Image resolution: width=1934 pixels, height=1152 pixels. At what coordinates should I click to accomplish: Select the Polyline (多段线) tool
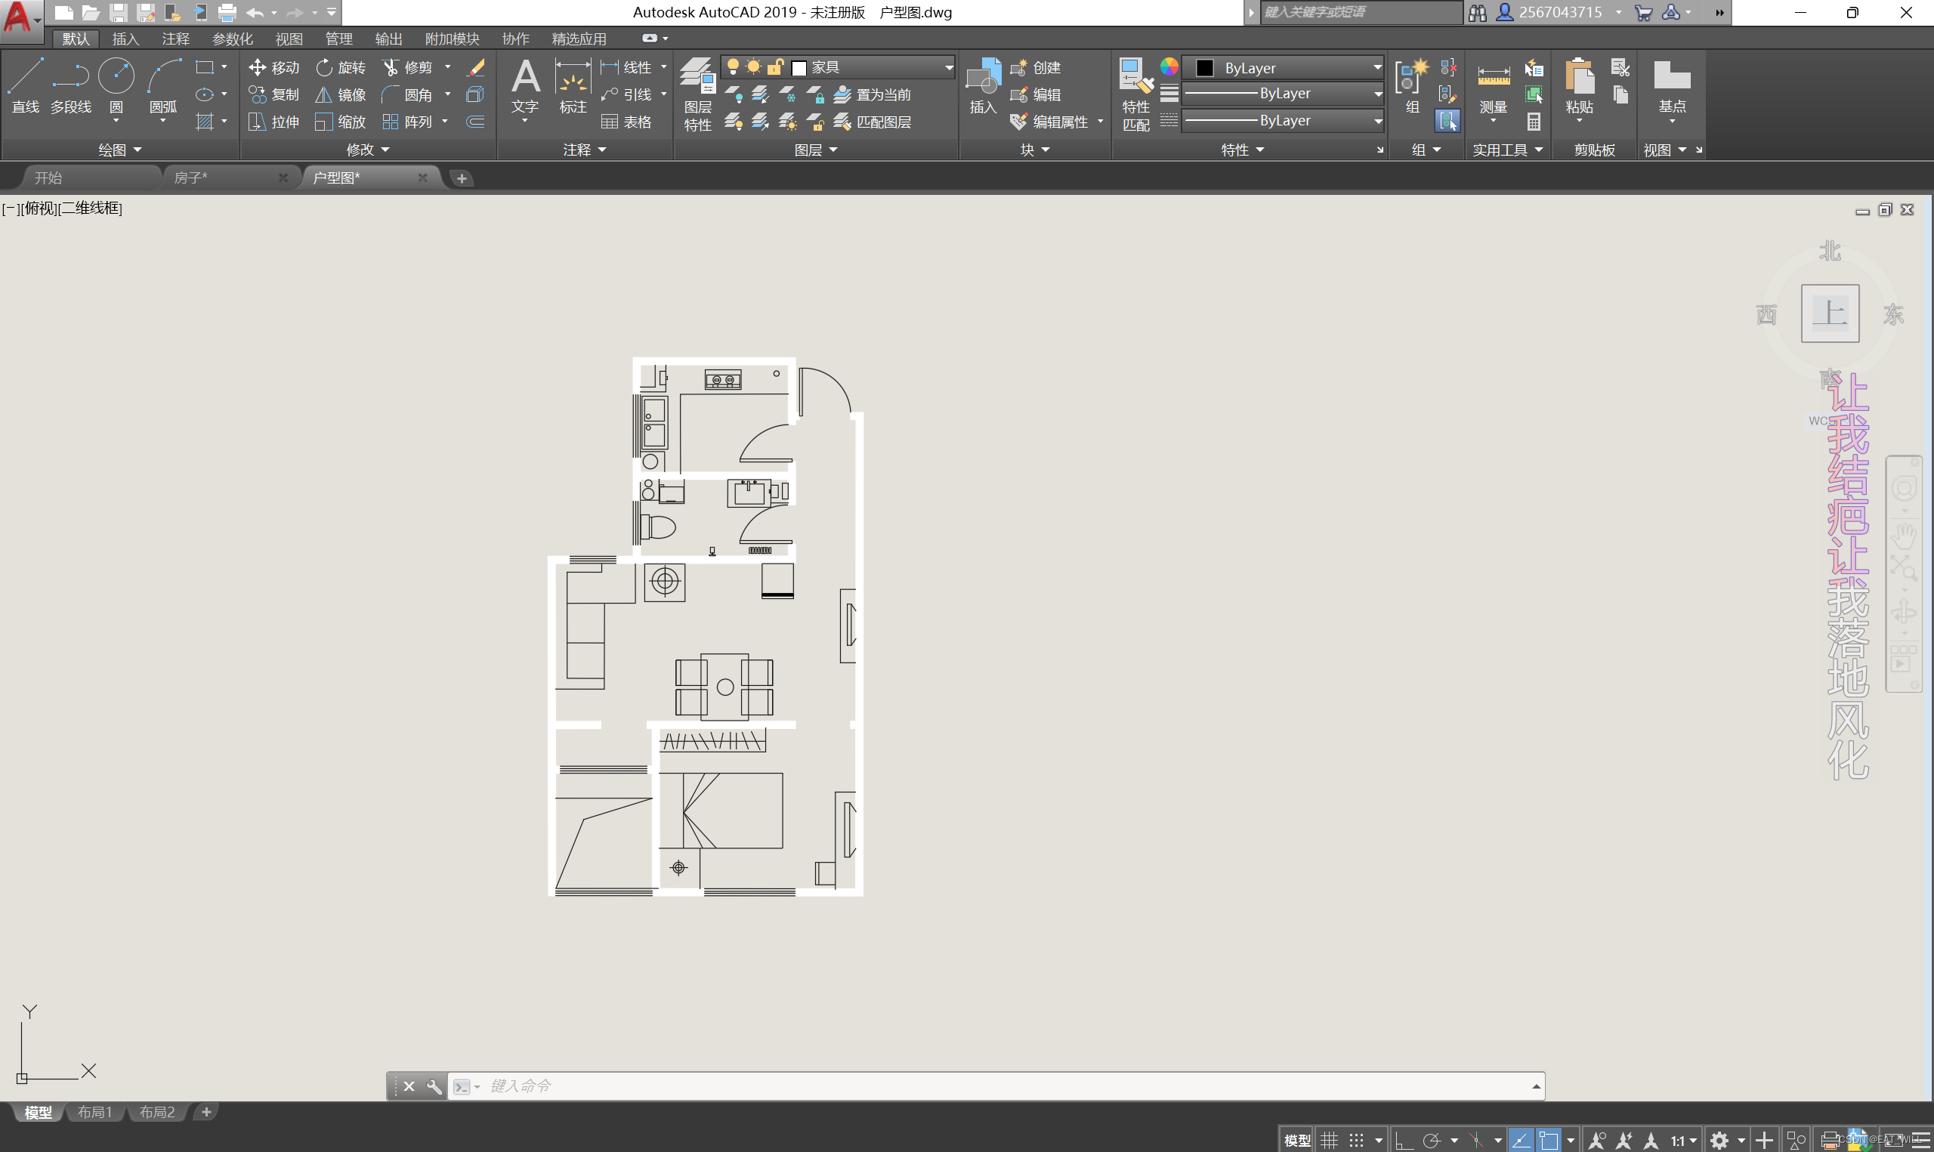pyautogui.click(x=70, y=85)
